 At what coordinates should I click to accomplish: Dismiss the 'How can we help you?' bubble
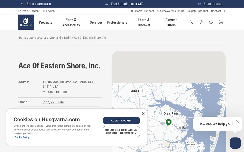(238, 121)
